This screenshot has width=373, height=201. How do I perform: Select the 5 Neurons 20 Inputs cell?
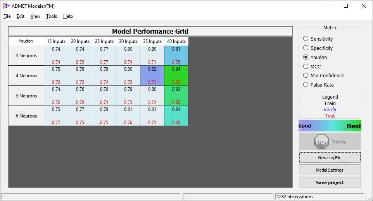[x=80, y=96]
